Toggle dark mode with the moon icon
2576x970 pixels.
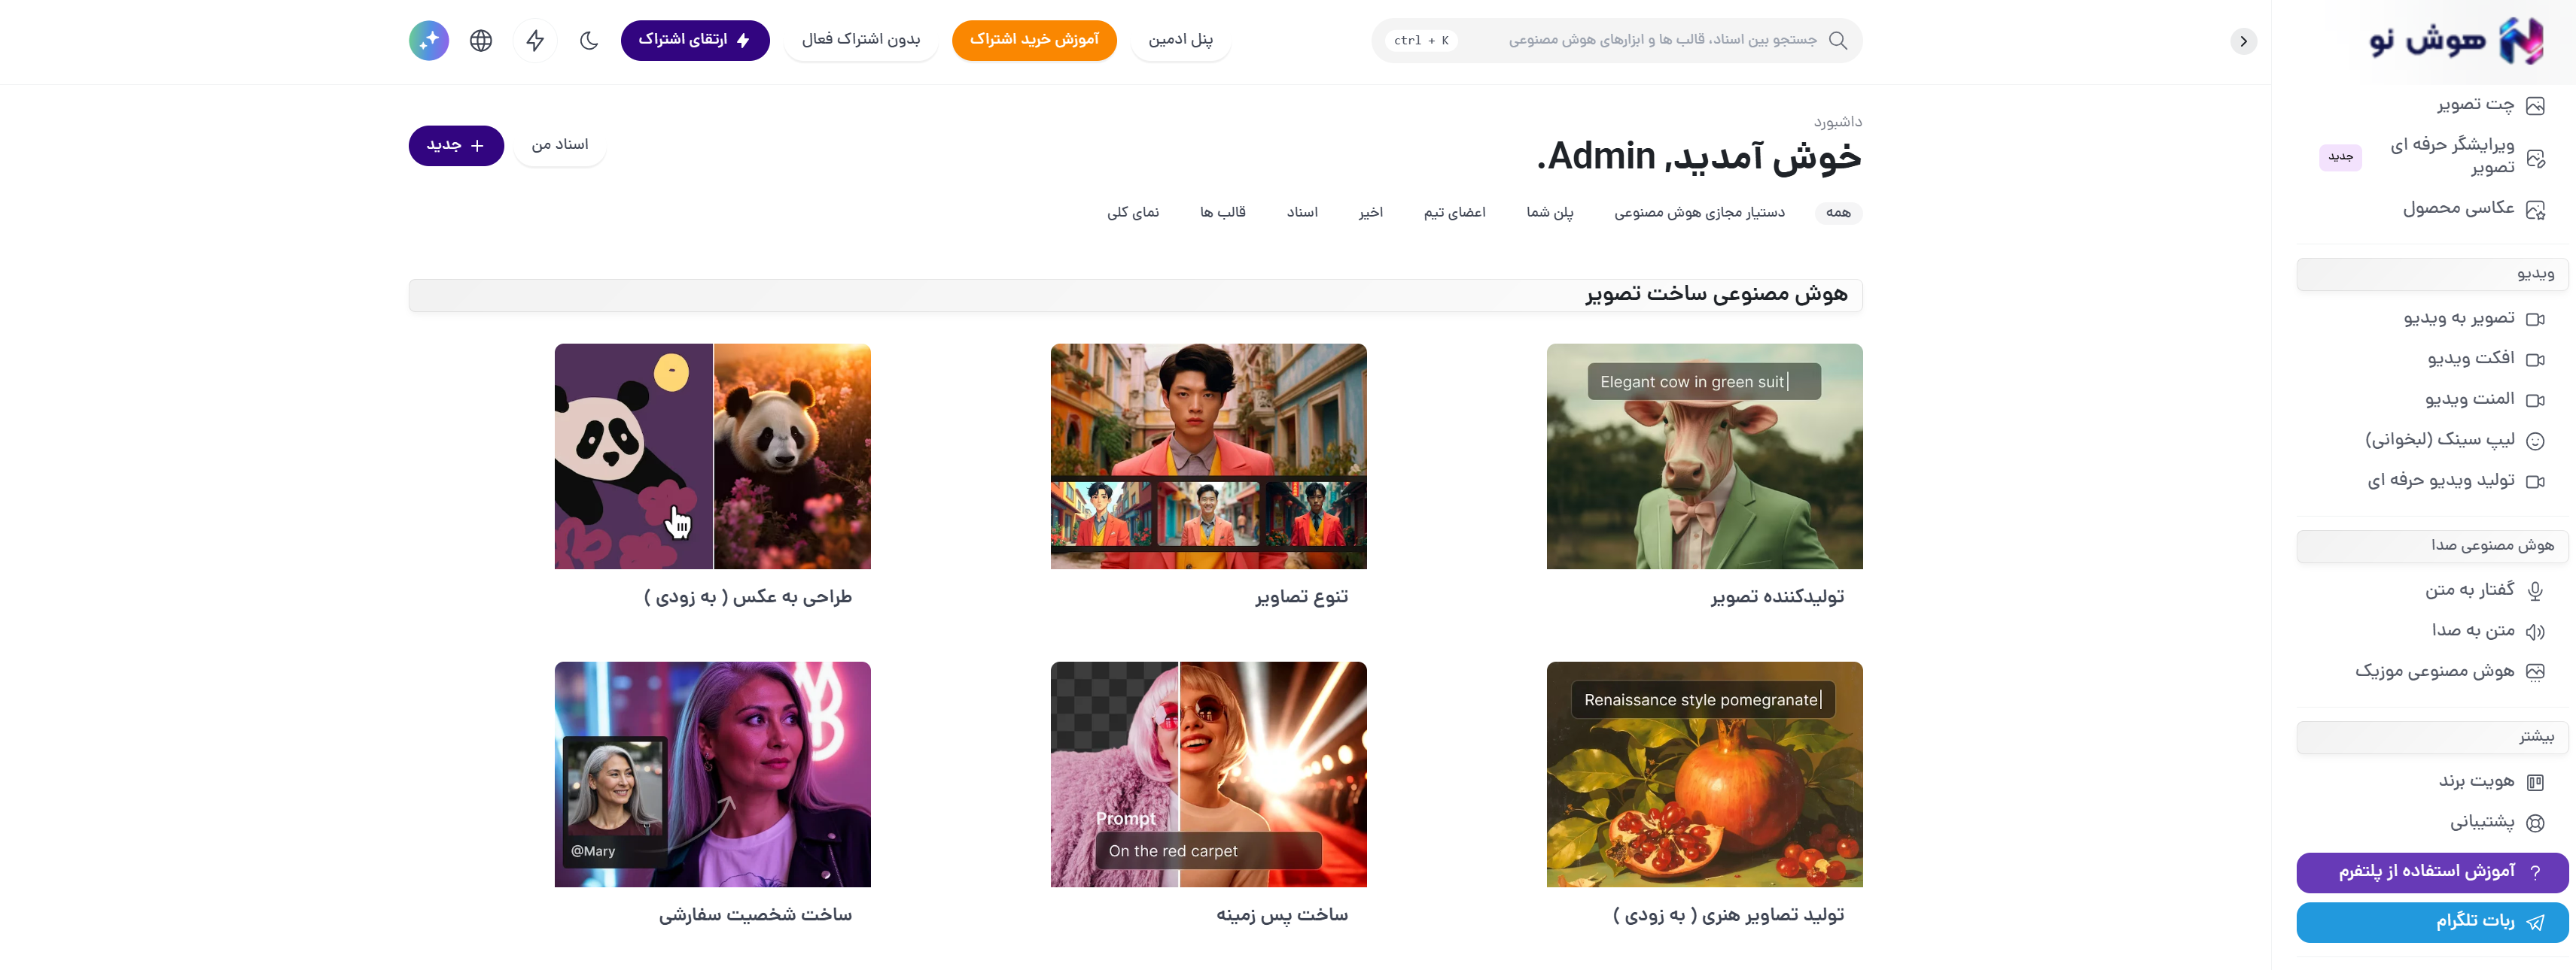tap(589, 40)
